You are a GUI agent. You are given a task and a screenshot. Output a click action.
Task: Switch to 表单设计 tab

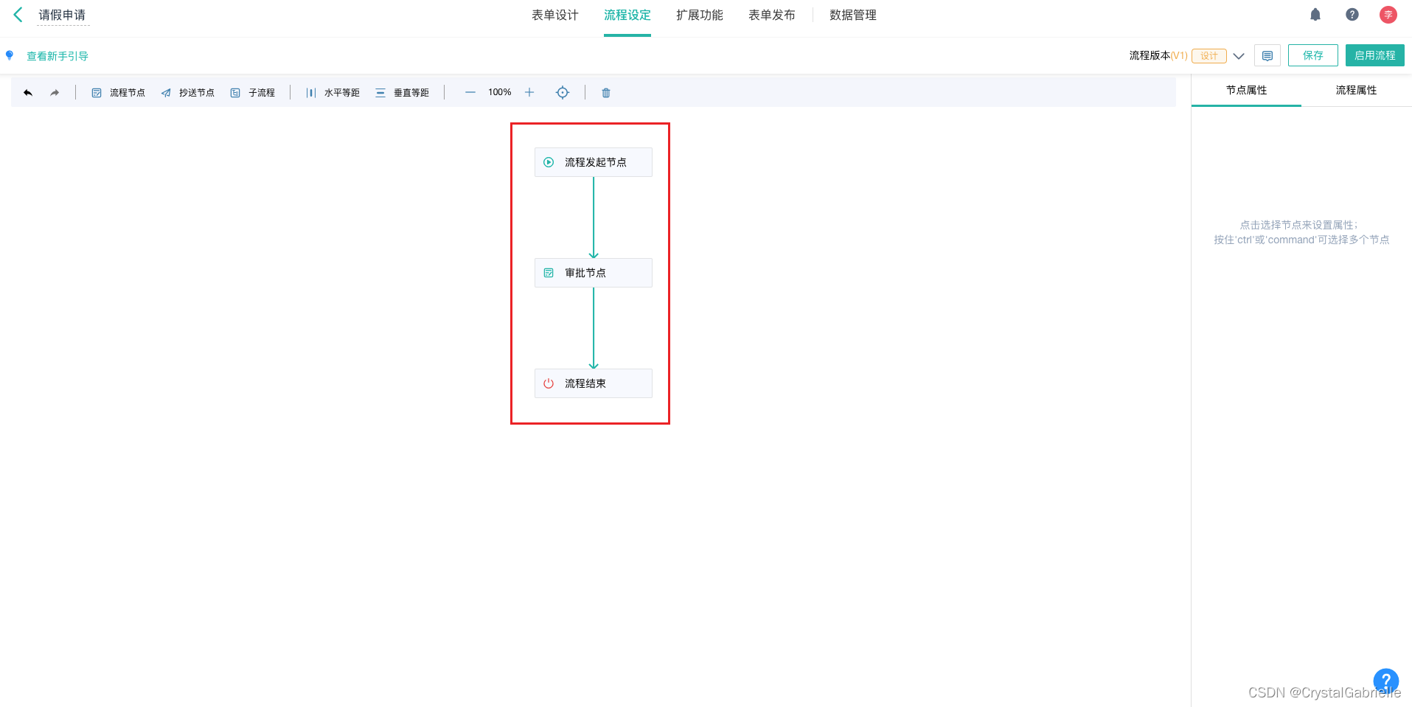click(555, 15)
